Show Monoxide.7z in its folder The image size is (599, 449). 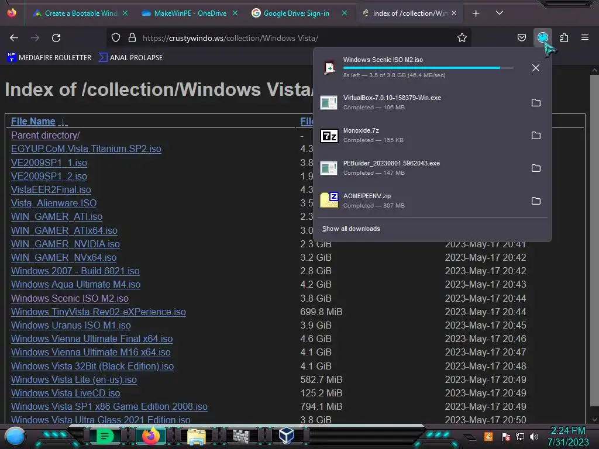[x=536, y=136]
